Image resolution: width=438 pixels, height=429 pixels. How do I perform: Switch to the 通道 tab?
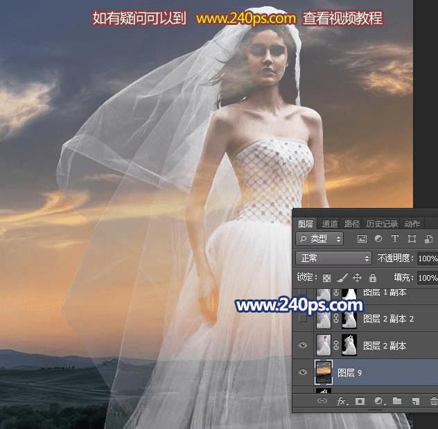point(330,224)
